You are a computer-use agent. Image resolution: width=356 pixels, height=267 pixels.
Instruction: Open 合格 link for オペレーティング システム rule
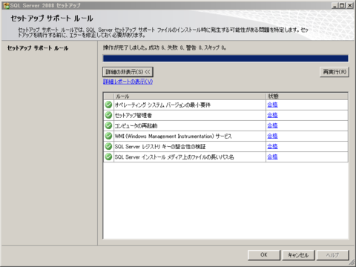click(272, 105)
